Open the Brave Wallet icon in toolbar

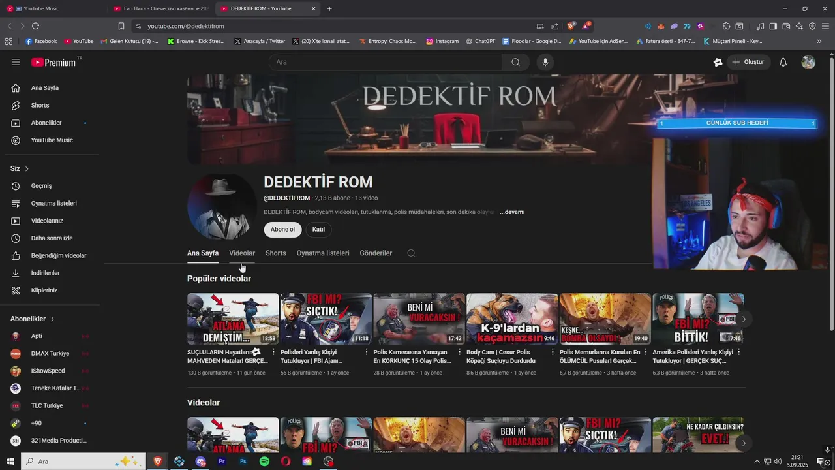(x=786, y=26)
